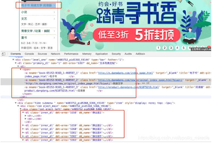Click the chevron arrow beside 童书

pyautogui.click(x=54, y=38)
